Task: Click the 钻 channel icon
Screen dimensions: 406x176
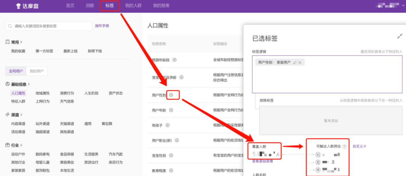Action: (318, 155)
